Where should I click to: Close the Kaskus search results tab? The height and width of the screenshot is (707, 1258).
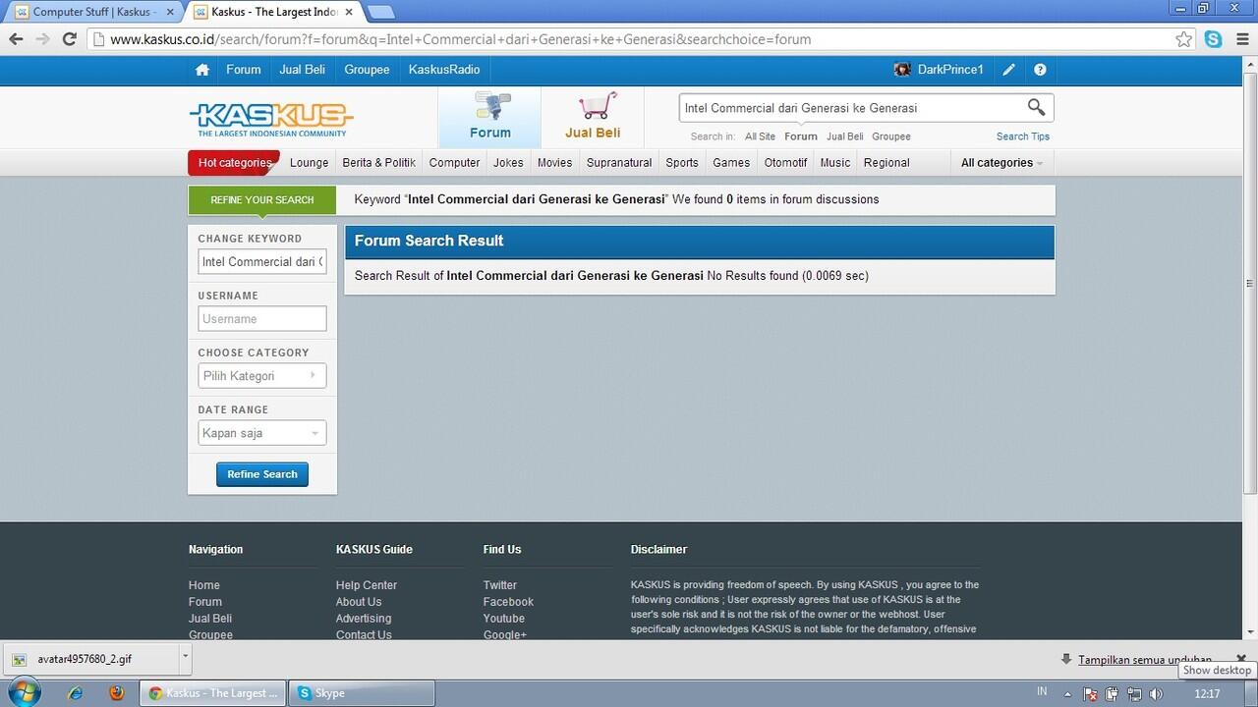349,12
